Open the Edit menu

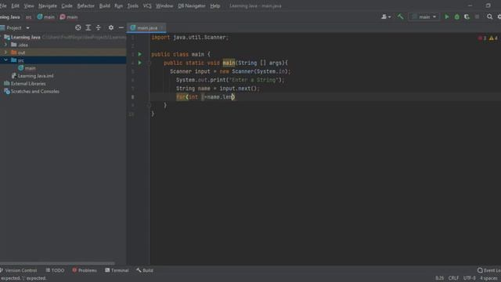click(x=15, y=5)
